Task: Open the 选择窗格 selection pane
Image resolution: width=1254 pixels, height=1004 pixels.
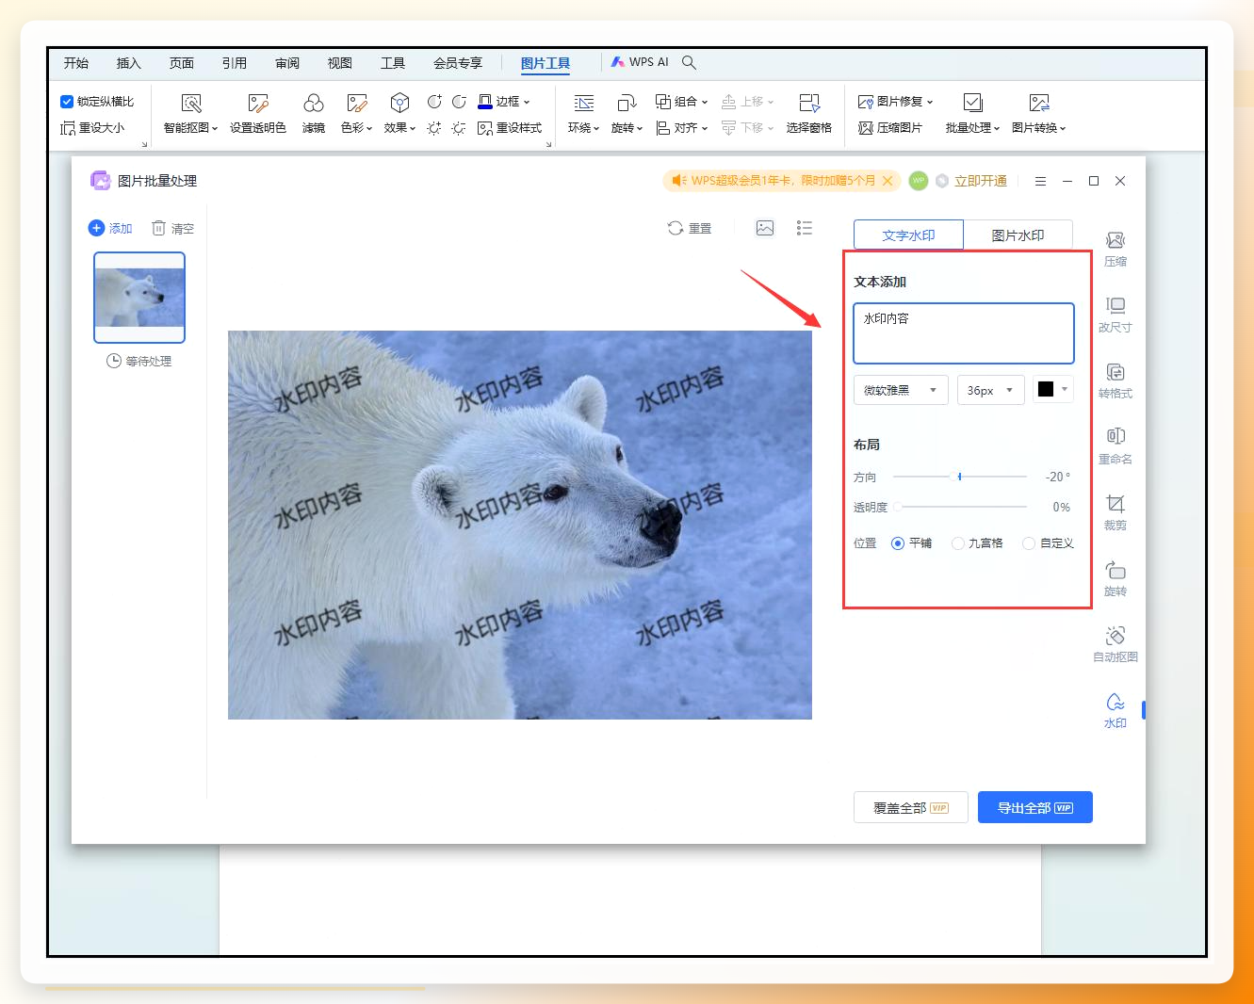Action: point(809,113)
